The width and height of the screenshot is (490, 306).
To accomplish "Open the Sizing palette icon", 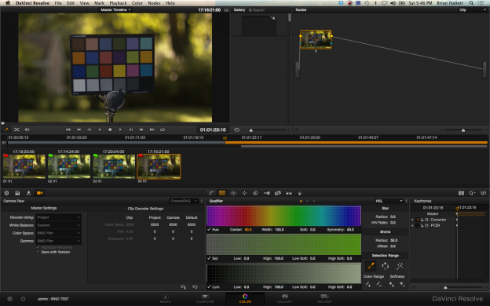I will pyautogui.click(x=277, y=193).
